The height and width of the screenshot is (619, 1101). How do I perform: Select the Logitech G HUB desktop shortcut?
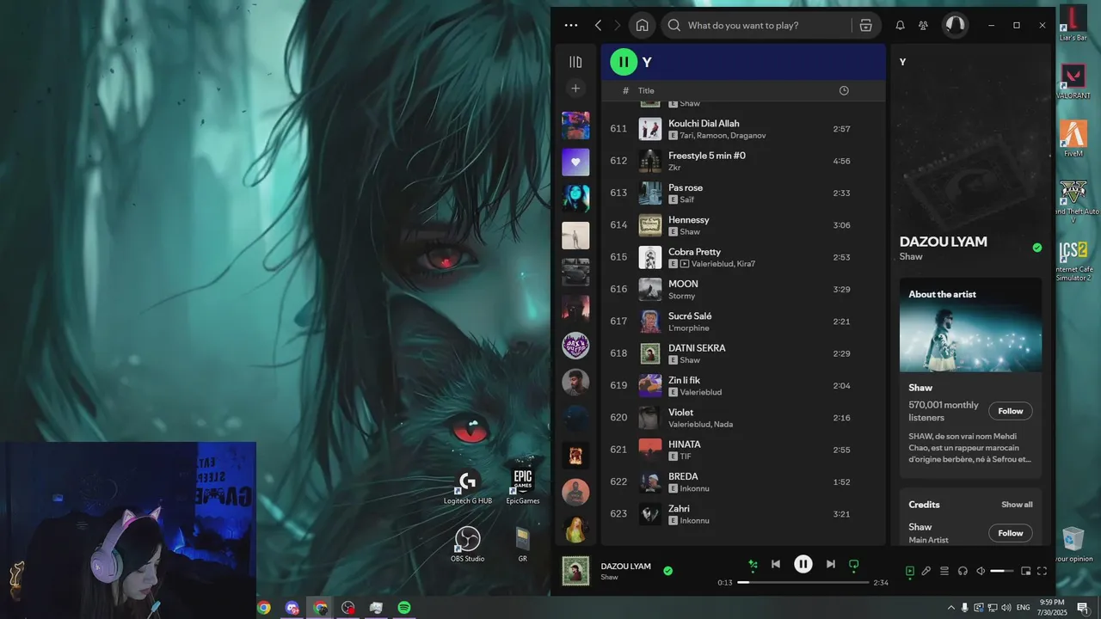(x=467, y=487)
